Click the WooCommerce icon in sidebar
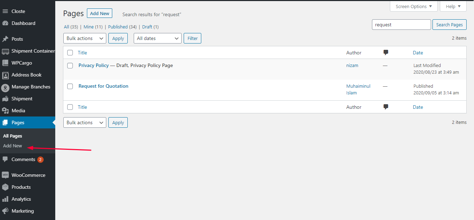 5,175
